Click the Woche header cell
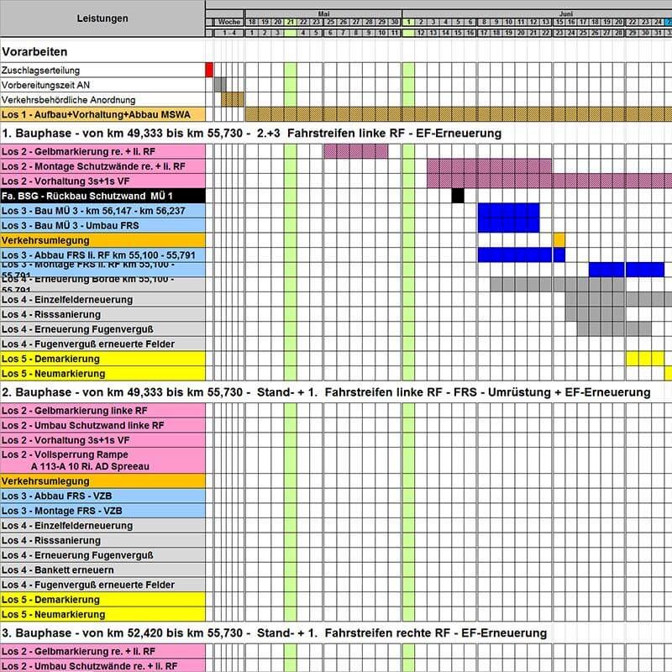Viewport: 672px width, 672px height. coord(229,22)
